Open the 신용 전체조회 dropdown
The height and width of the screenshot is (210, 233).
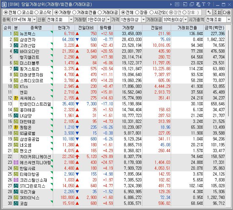[71, 20]
